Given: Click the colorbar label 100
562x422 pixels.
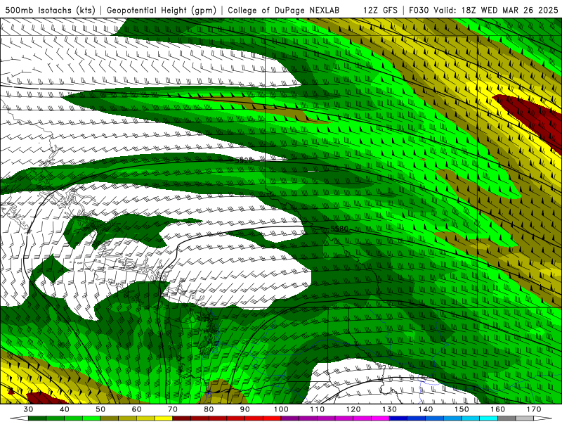Looking at the screenshot, I should [282, 409].
